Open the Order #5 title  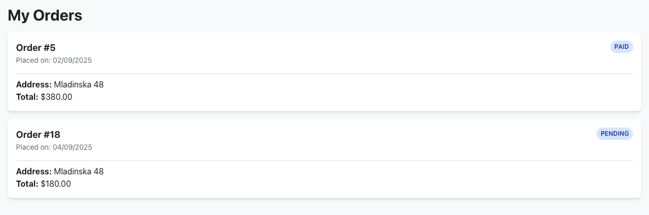point(36,48)
